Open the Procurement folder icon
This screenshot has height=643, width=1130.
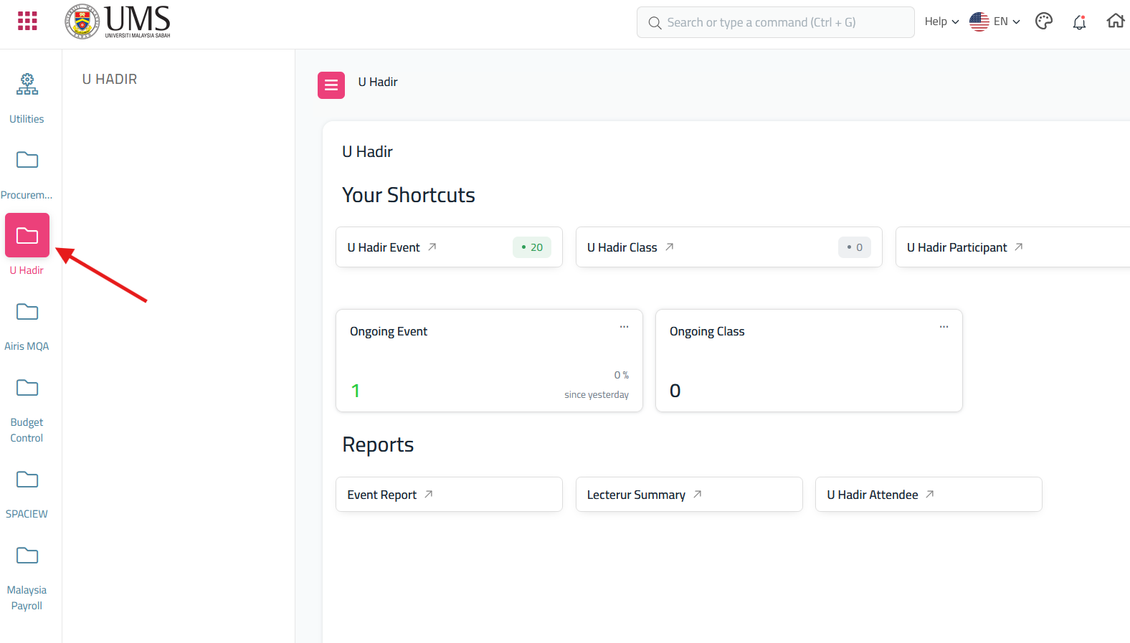pyautogui.click(x=27, y=160)
